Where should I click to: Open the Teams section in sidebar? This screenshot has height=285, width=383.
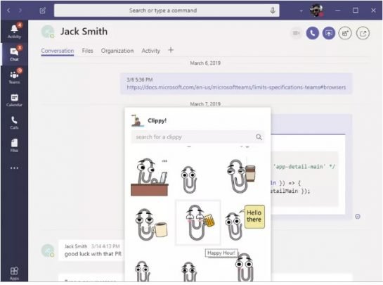(x=14, y=77)
